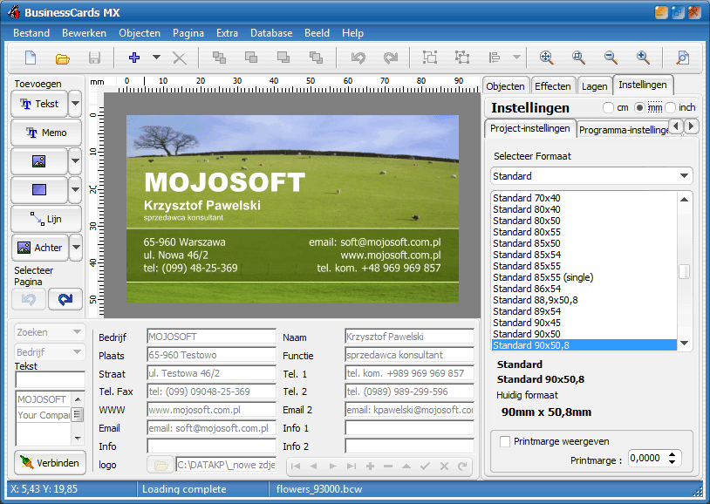Select the mm unit radio button
This screenshot has height=504, width=710.
click(x=639, y=108)
